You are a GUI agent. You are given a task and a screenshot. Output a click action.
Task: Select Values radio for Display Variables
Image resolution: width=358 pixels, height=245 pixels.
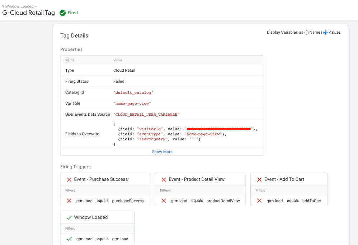(x=325, y=33)
